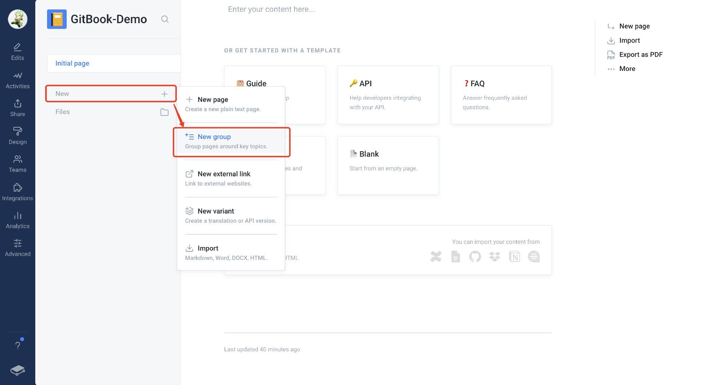The width and height of the screenshot is (704, 385).
Task: Open the Integrations puzzle icon
Action: coord(17,192)
